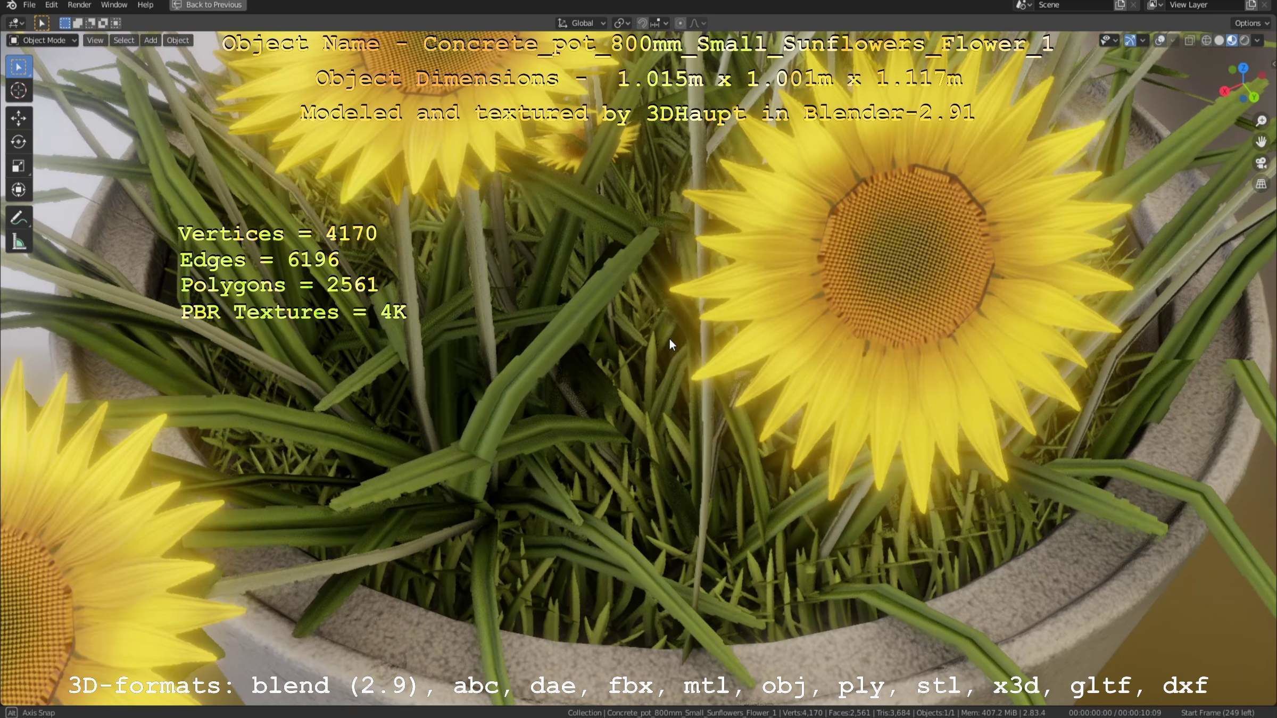Toggle show gizmo button
Screen dimensions: 1277x718
click(x=1130, y=40)
